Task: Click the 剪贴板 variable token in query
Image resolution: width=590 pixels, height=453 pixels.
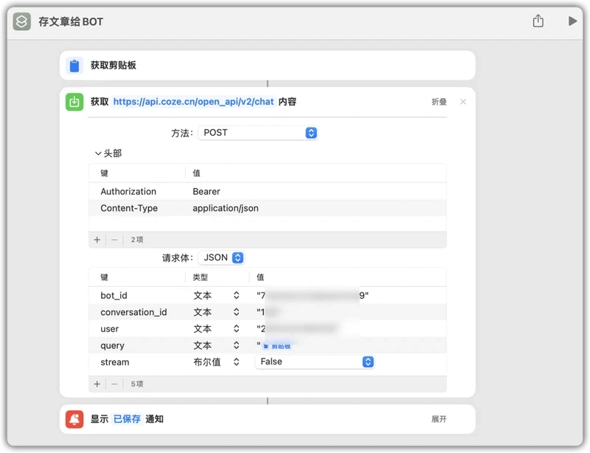Action: point(277,347)
